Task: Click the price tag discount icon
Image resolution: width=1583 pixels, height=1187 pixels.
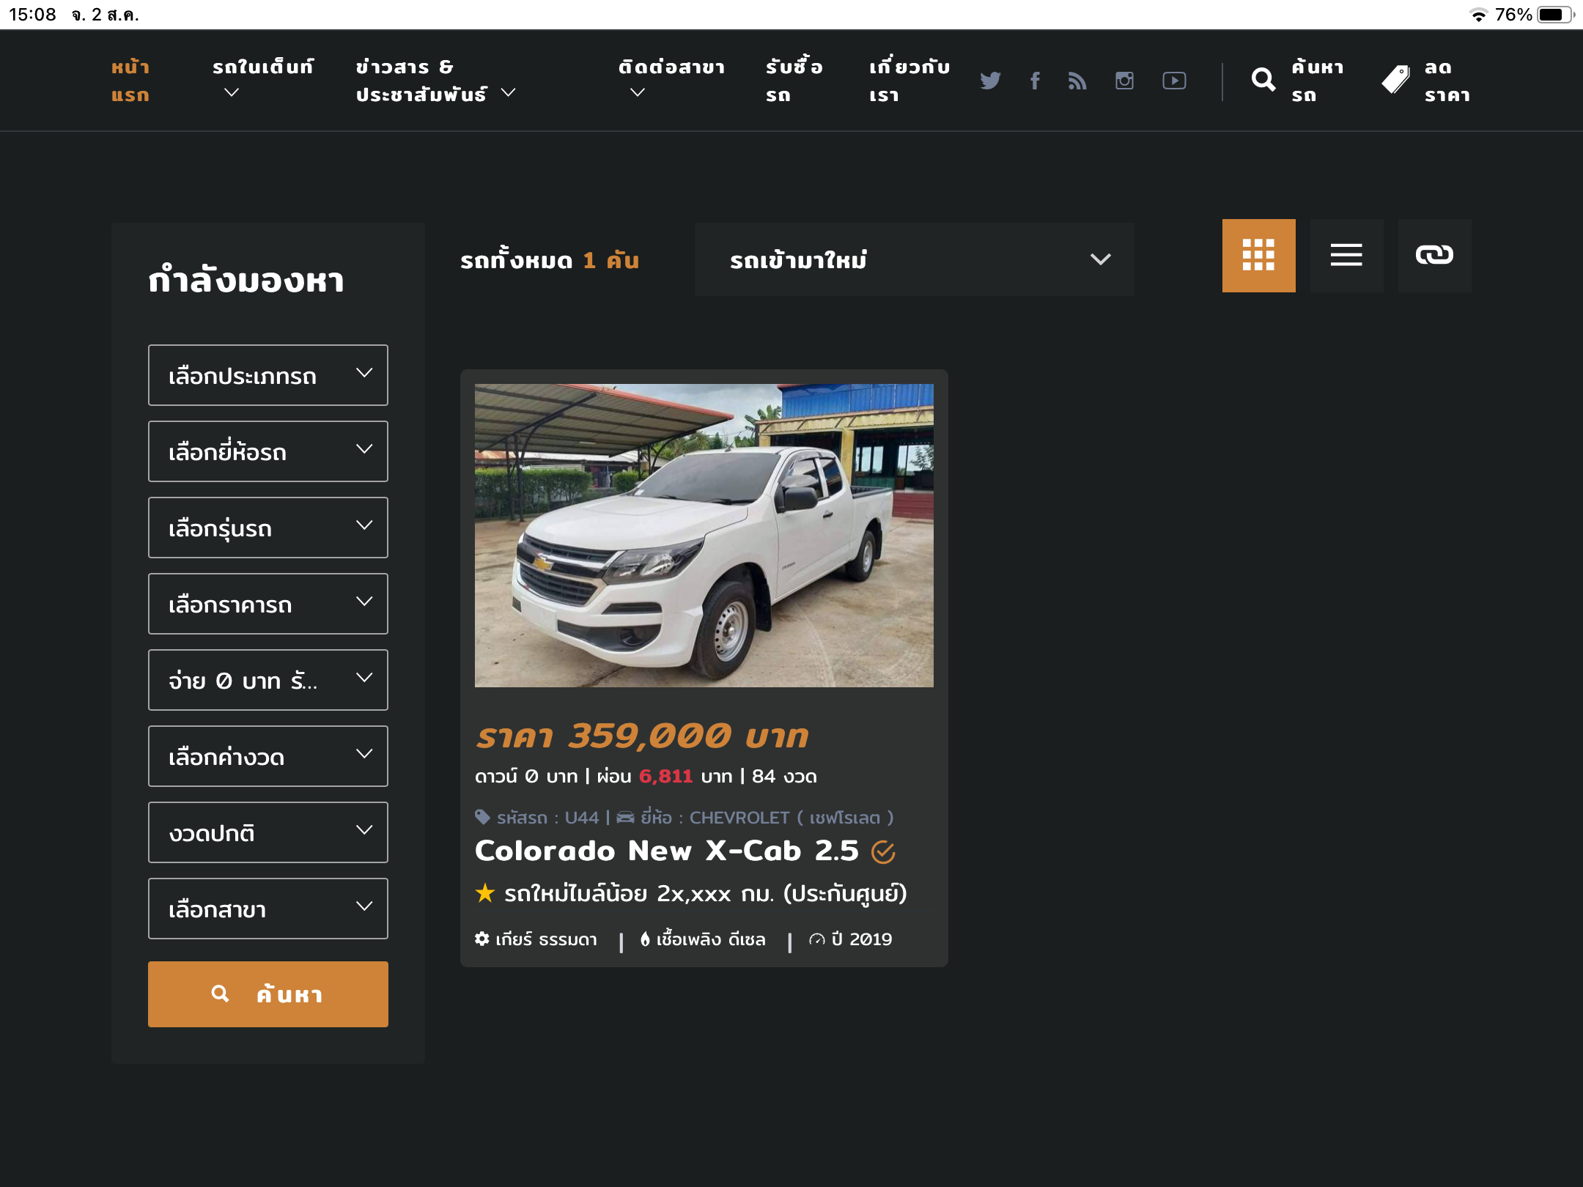Action: (x=1396, y=80)
